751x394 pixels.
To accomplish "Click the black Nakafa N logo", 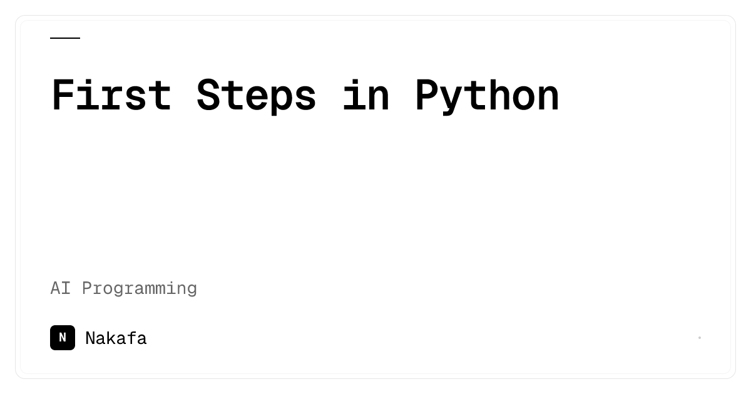I will coord(63,338).
